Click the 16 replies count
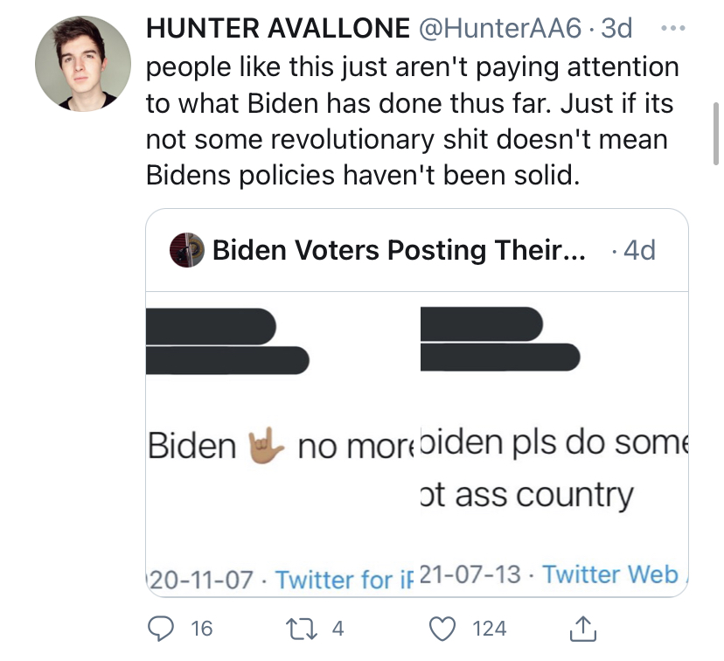The width and height of the screenshot is (724, 661). coord(202,630)
